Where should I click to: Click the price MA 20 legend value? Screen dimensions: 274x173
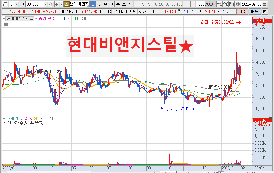(69, 18)
